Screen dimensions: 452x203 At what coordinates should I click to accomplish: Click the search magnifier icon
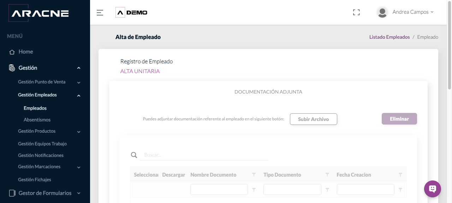[x=134, y=155]
